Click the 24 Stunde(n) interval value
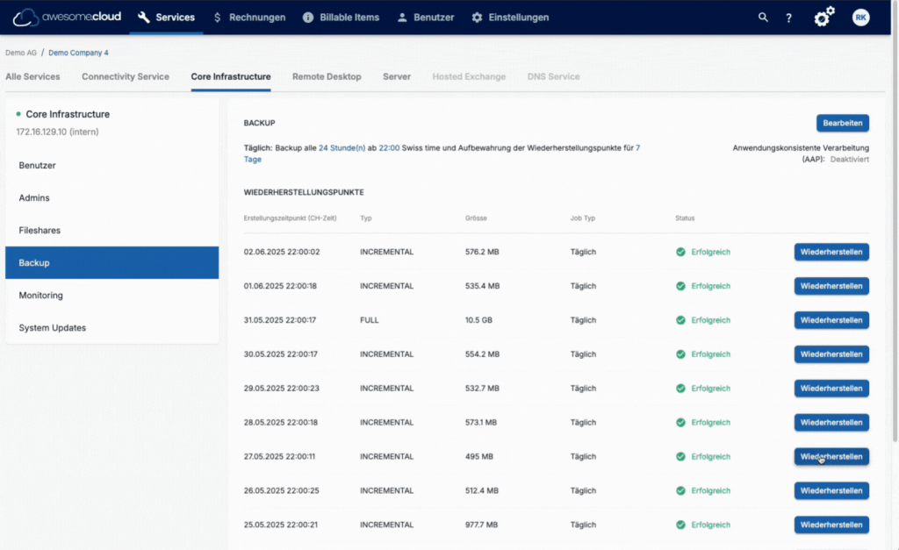Screen dimensions: 899x550 pyautogui.click(x=342, y=148)
